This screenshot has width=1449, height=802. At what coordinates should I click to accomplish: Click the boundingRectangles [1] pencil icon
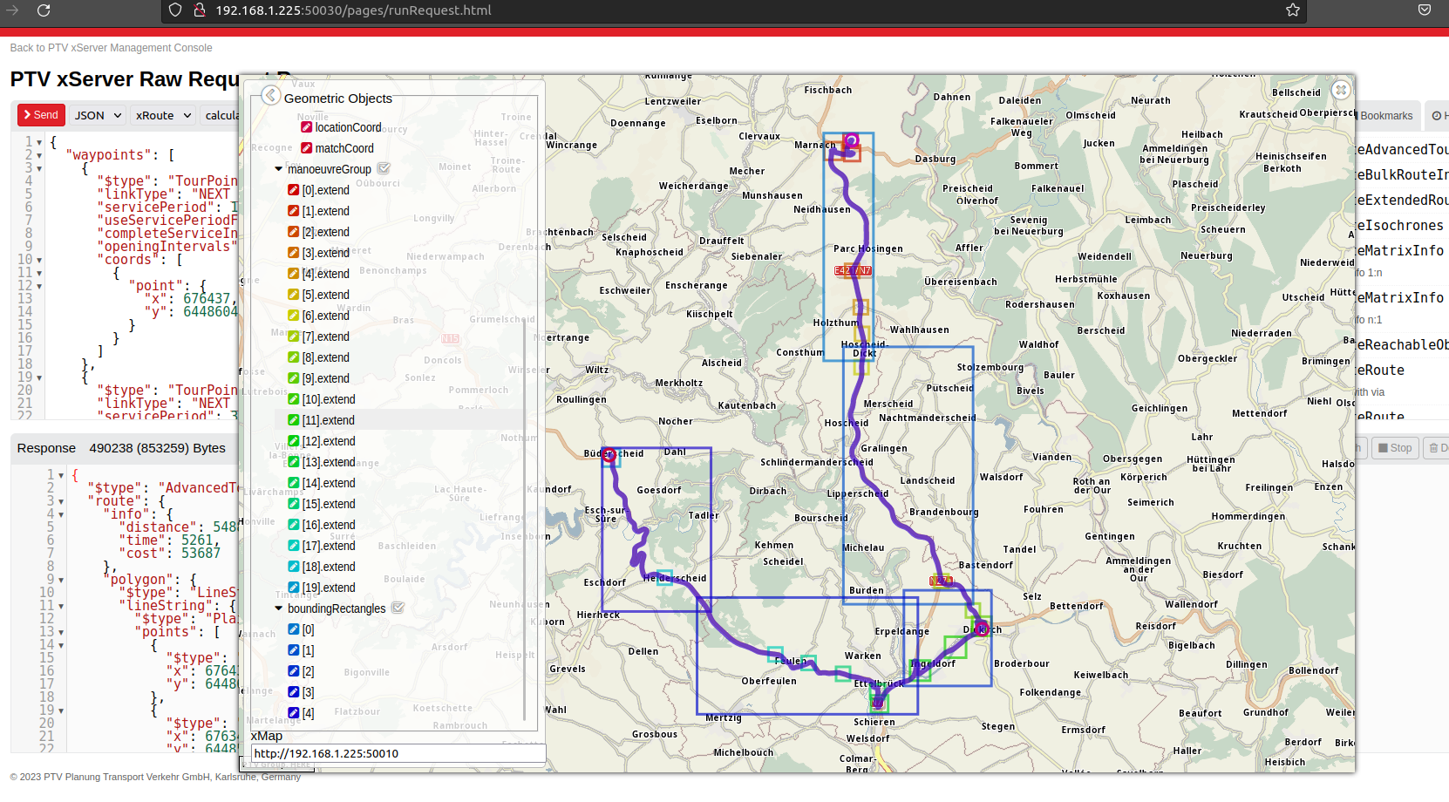click(294, 650)
